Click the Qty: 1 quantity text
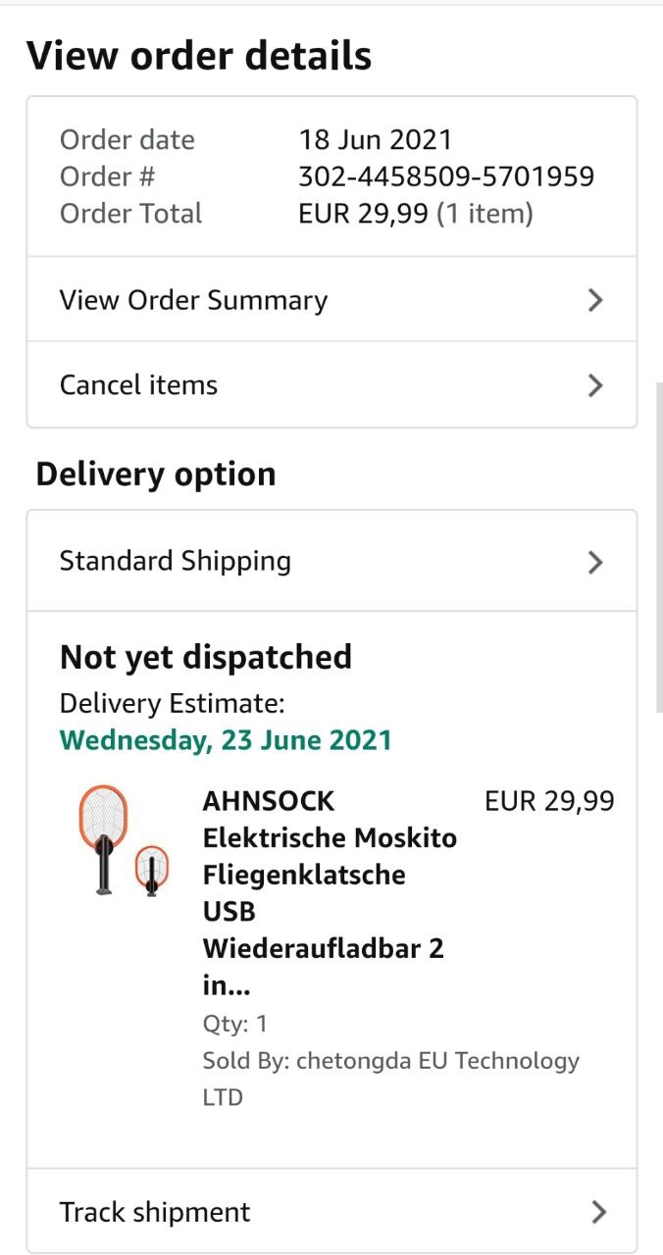This screenshot has height=1255, width=663. coord(235,1024)
